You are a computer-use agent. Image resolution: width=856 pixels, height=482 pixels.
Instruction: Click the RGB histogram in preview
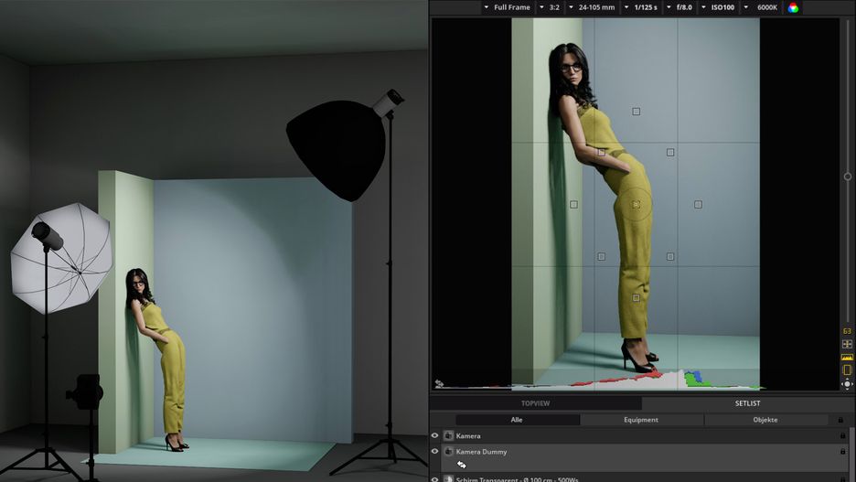[x=601, y=380]
